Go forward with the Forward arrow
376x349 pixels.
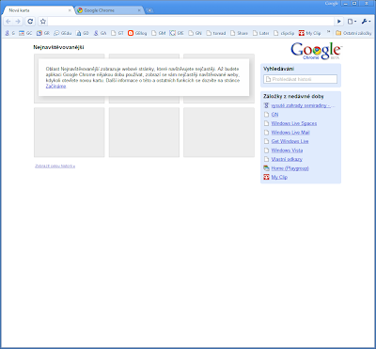point(18,22)
